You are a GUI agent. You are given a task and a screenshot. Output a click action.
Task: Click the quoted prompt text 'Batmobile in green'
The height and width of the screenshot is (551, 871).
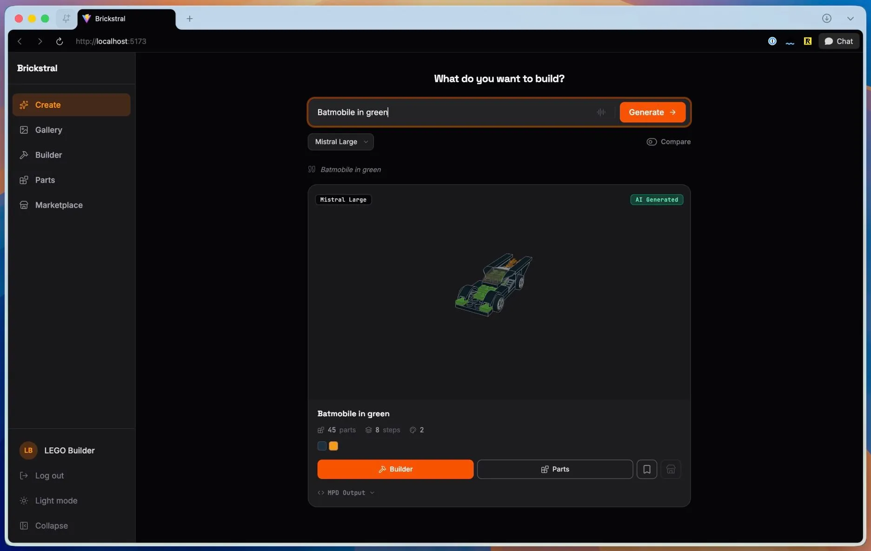pyautogui.click(x=351, y=170)
